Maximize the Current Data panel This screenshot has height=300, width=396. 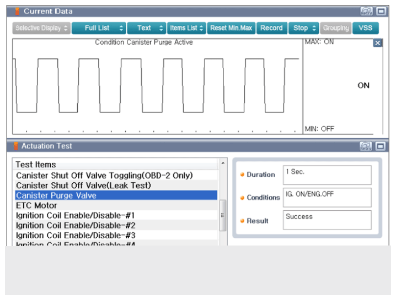(x=381, y=11)
